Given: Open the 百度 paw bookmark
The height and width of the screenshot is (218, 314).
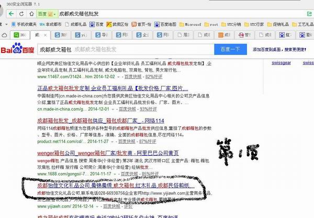Looking at the screenshot, I should [96, 25].
